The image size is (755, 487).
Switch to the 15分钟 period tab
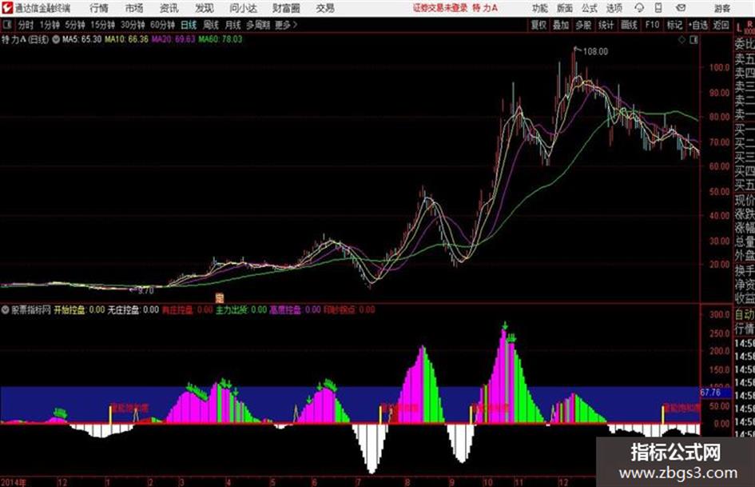click(103, 25)
